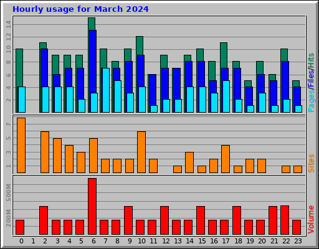Select the cyan pages bar at hour 0

click(22, 100)
